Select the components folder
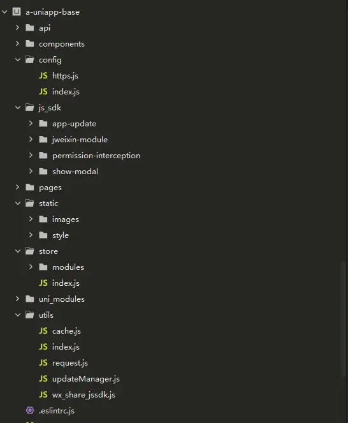 pyautogui.click(x=61, y=44)
